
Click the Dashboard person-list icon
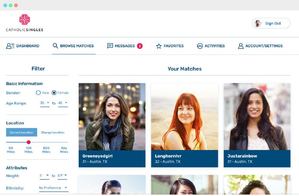[x=10, y=46]
